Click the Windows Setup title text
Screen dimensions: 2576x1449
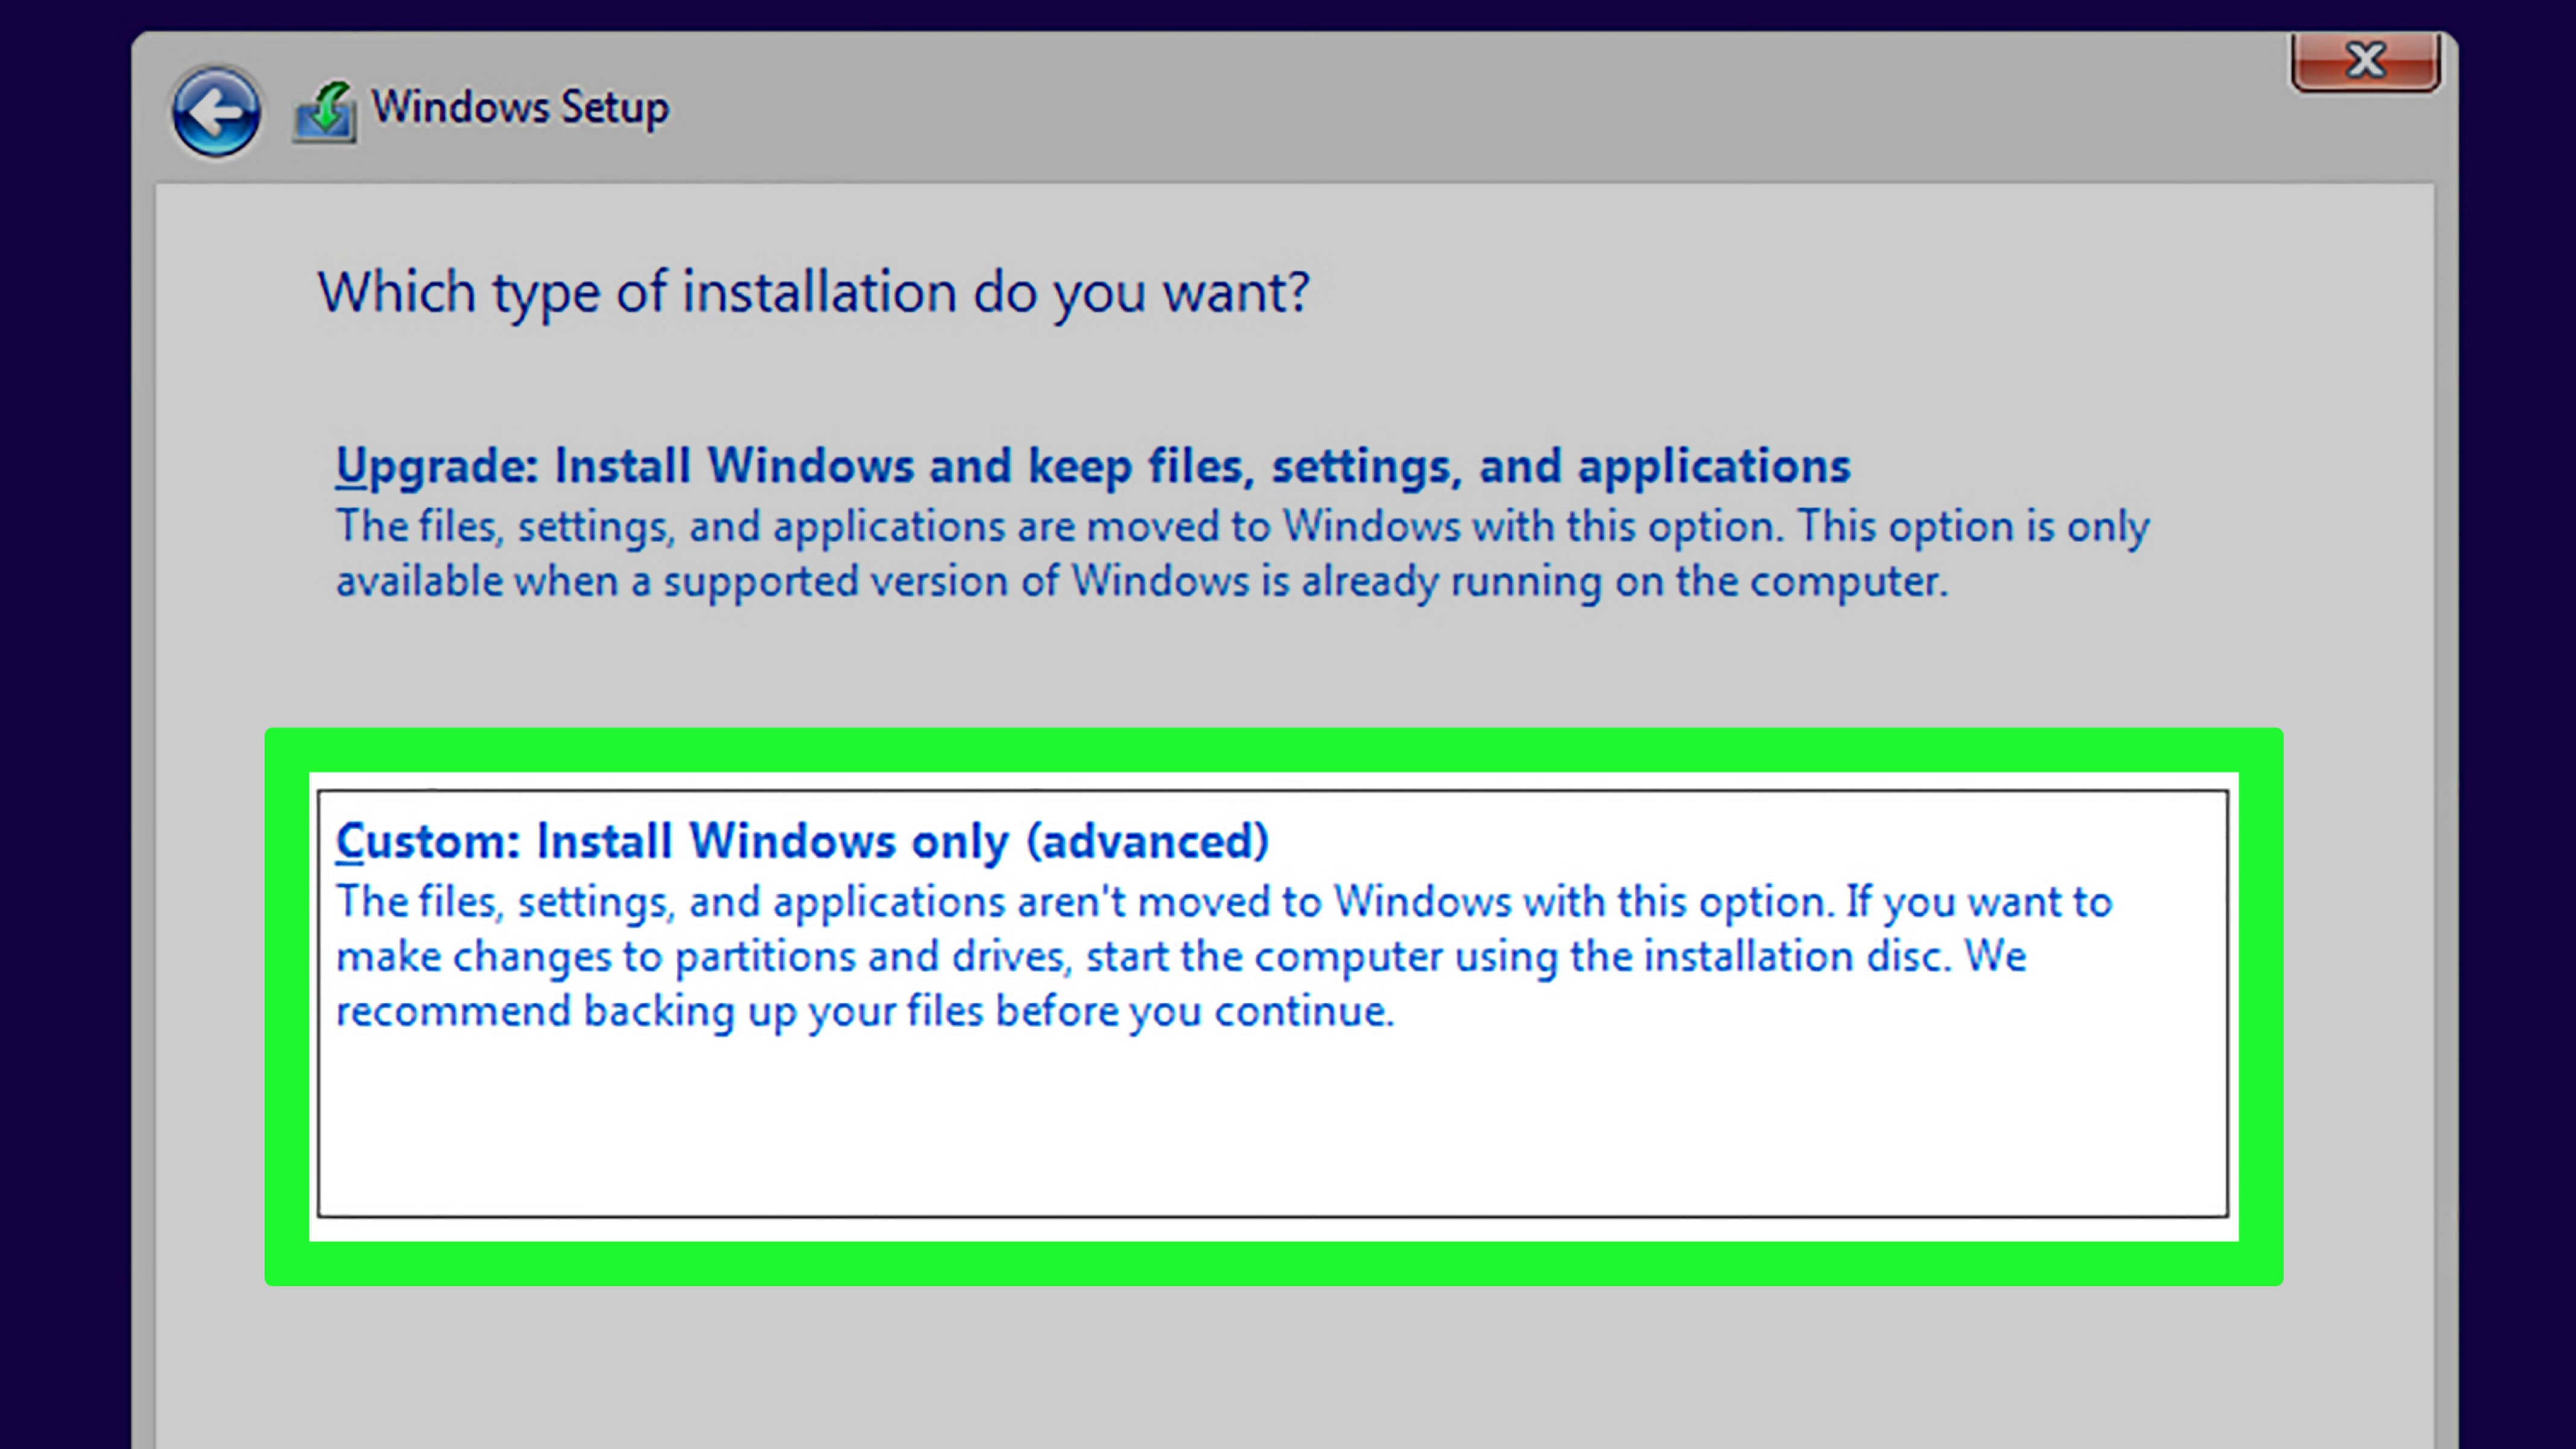[x=520, y=108]
